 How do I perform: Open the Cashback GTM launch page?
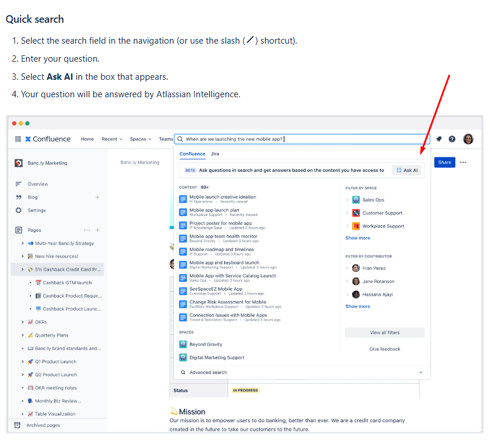point(67,283)
